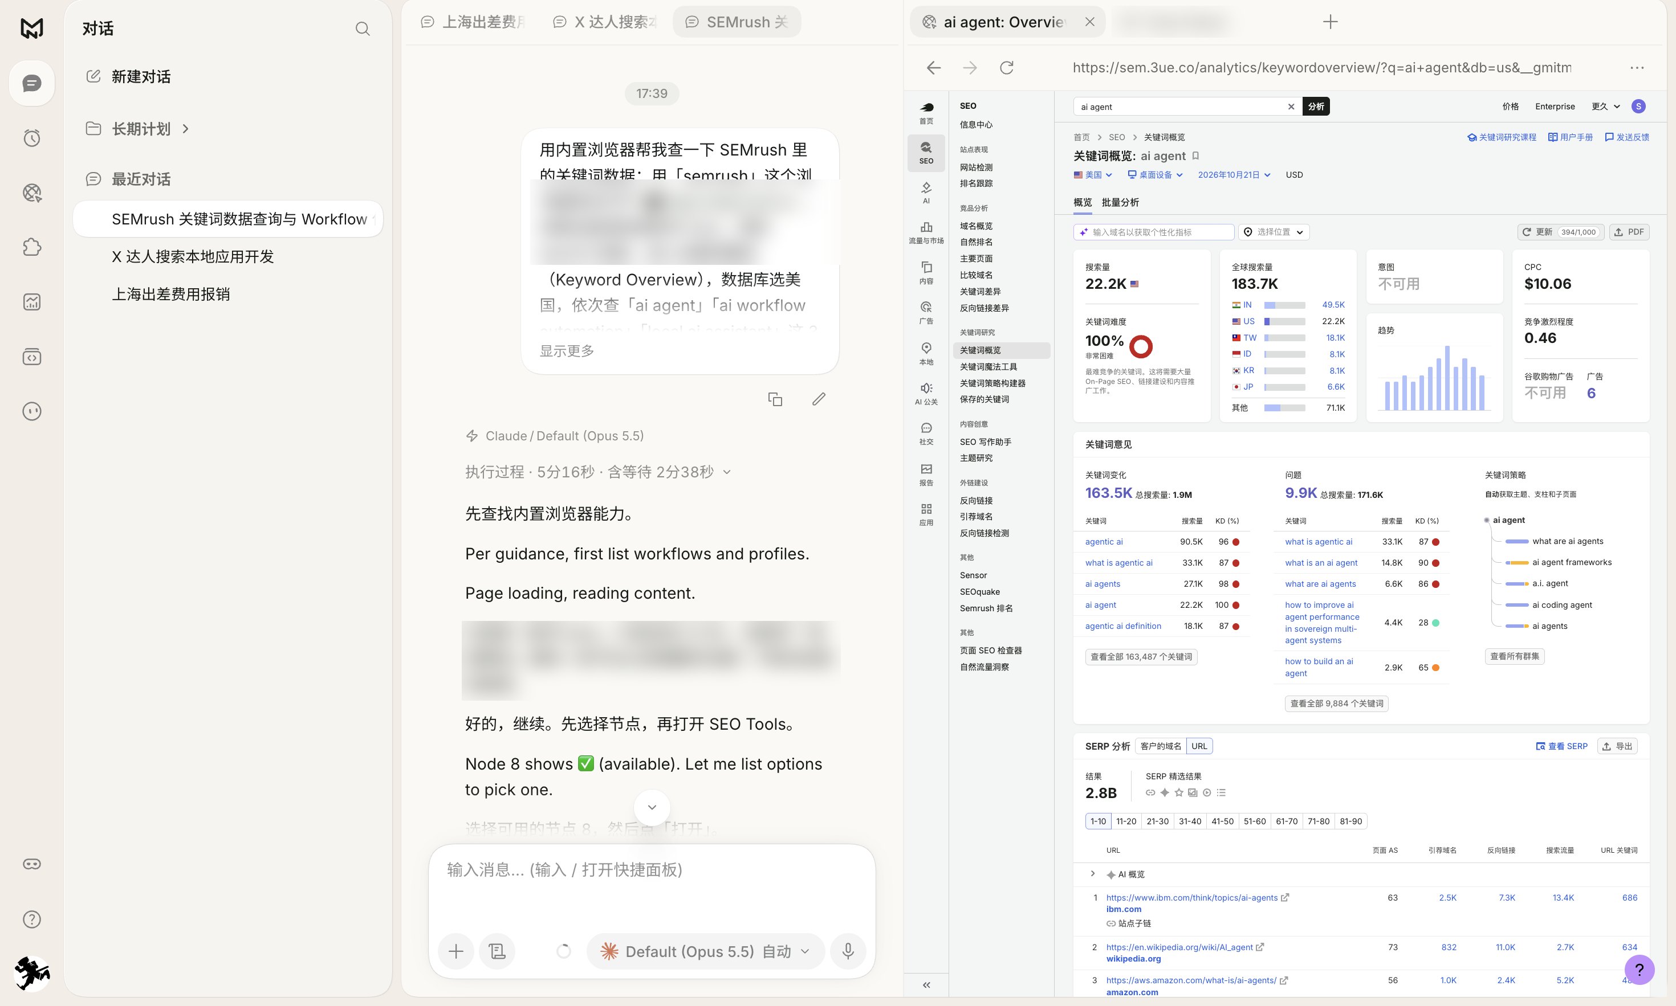The width and height of the screenshot is (1676, 1006).
Task: Open the ibm.com ai-agents URL link
Action: pyautogui.click(x=1191, y=898)
